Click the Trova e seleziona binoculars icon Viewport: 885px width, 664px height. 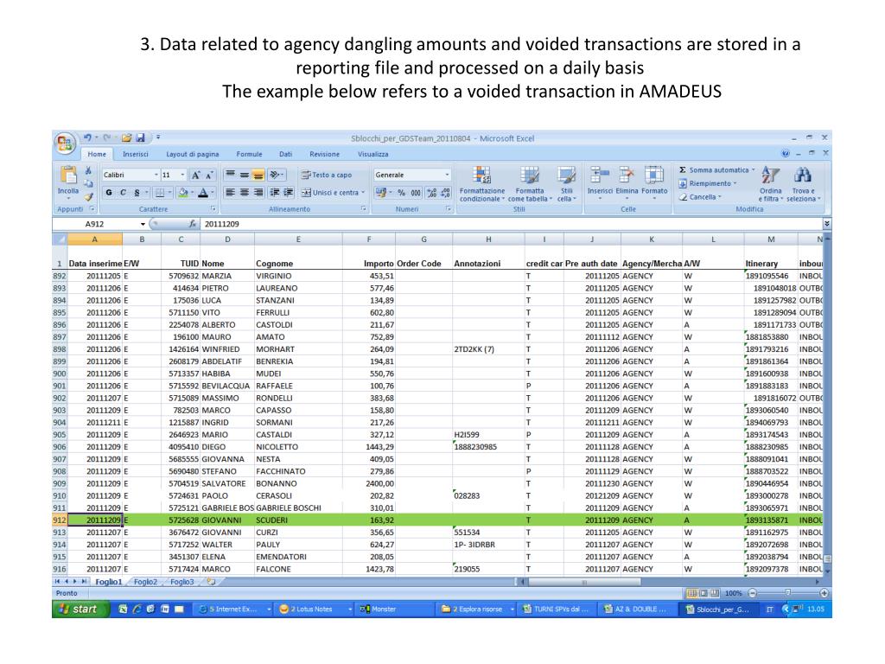[x=803, y=175]
